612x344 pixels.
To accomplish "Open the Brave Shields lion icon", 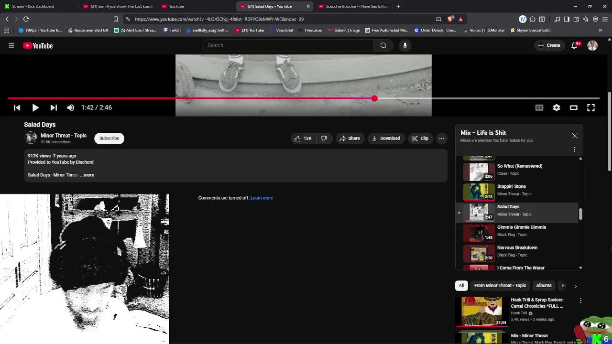I will pos(450,19).
